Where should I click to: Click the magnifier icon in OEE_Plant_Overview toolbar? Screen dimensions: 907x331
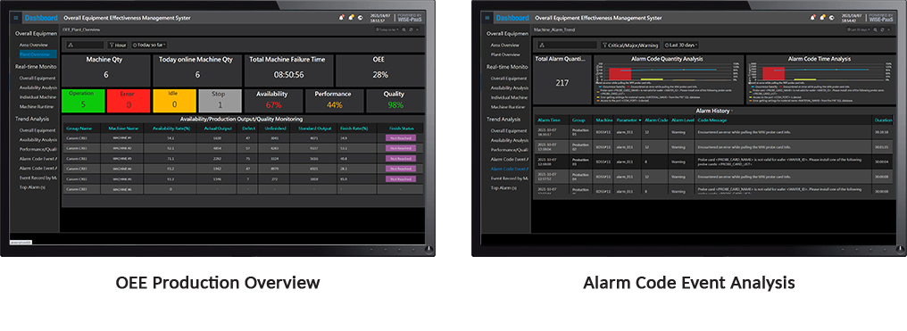[x=404, y=29]
